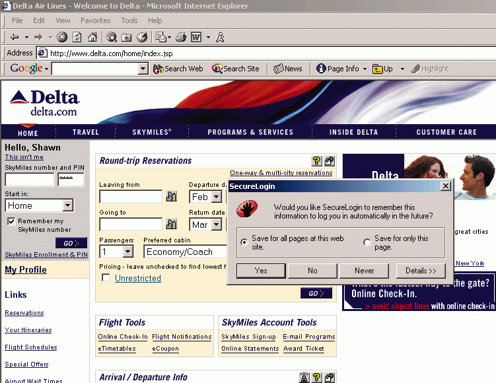The width and height of the screenshot is (496, 383).
Task: Click the Round-trip Reservations popup window icon
Action: [330, 161]
